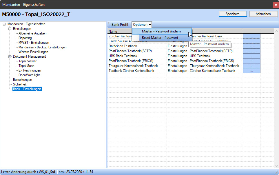
Task: Collapse the Dokument Management tree node
Action: click(x=10, y=57)
